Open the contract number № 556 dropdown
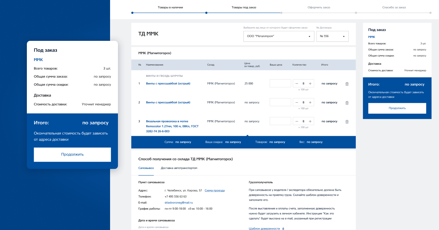 tap(333, 36)
